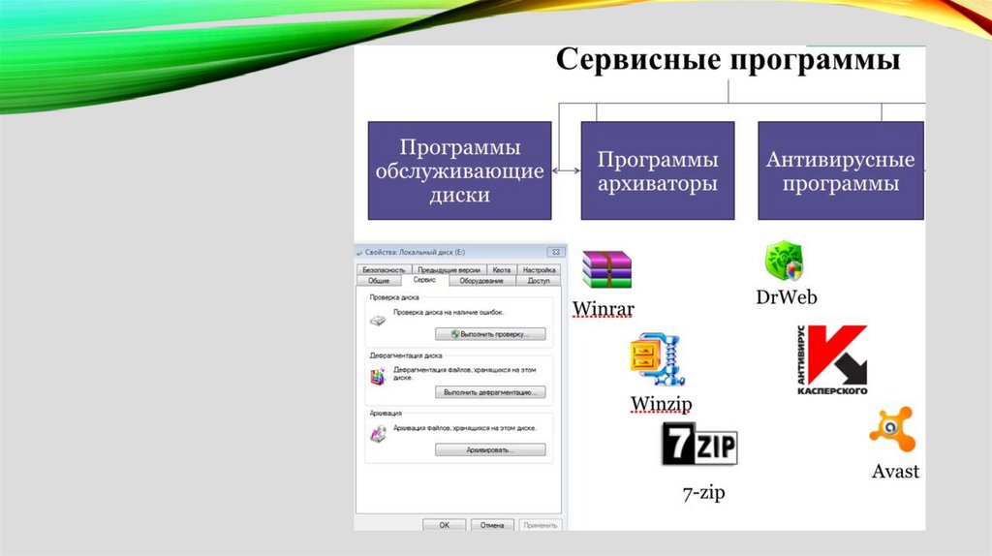
Task: Switch to the Квота tab
Action: click(x=501, y=269)
